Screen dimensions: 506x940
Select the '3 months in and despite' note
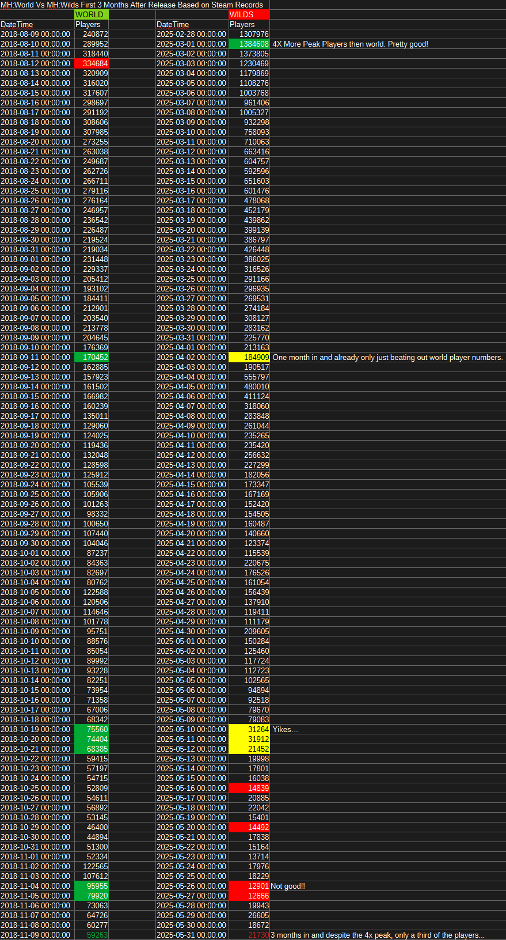pyautogui.click(x=378, y=935)
